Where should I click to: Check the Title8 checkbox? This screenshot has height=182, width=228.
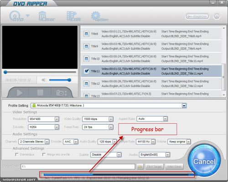coord(86,34)
